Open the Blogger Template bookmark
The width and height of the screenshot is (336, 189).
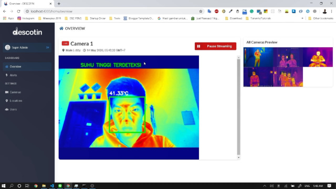coord(139,18)
